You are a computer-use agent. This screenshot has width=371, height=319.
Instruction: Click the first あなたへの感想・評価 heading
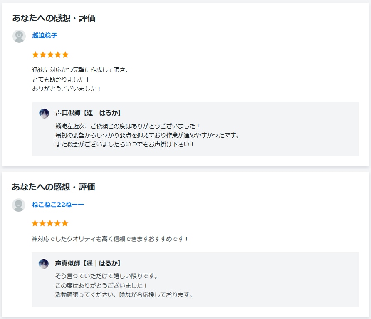tap(54, 18)
